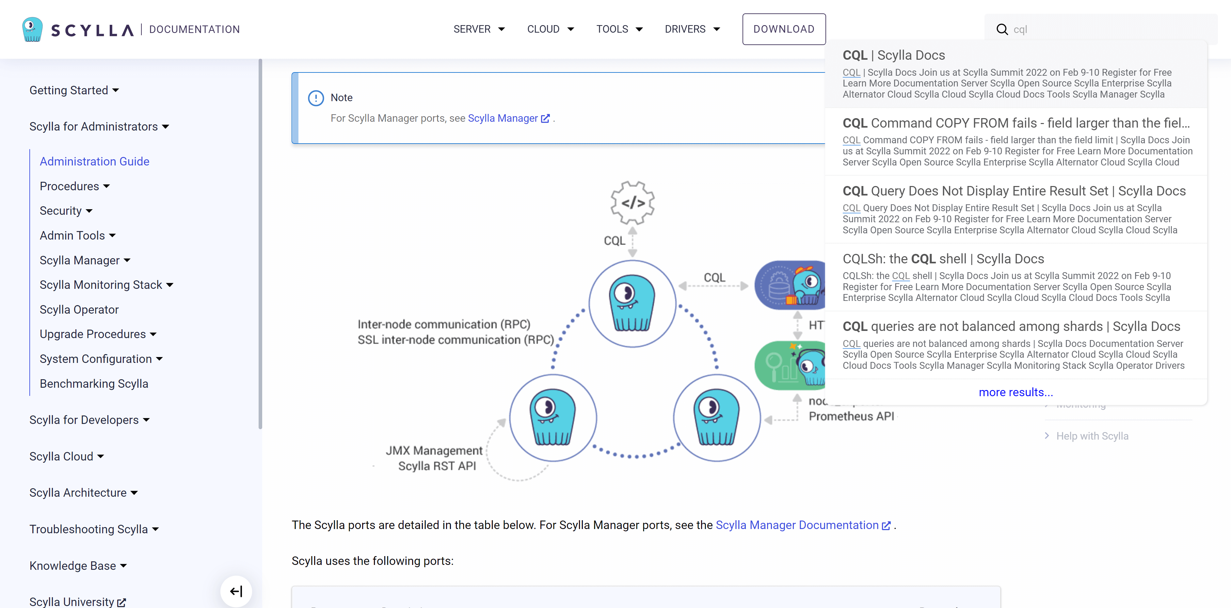Collapse Scylla for Administrators section
Viewport: 1231px width, 608px height.
99,127
